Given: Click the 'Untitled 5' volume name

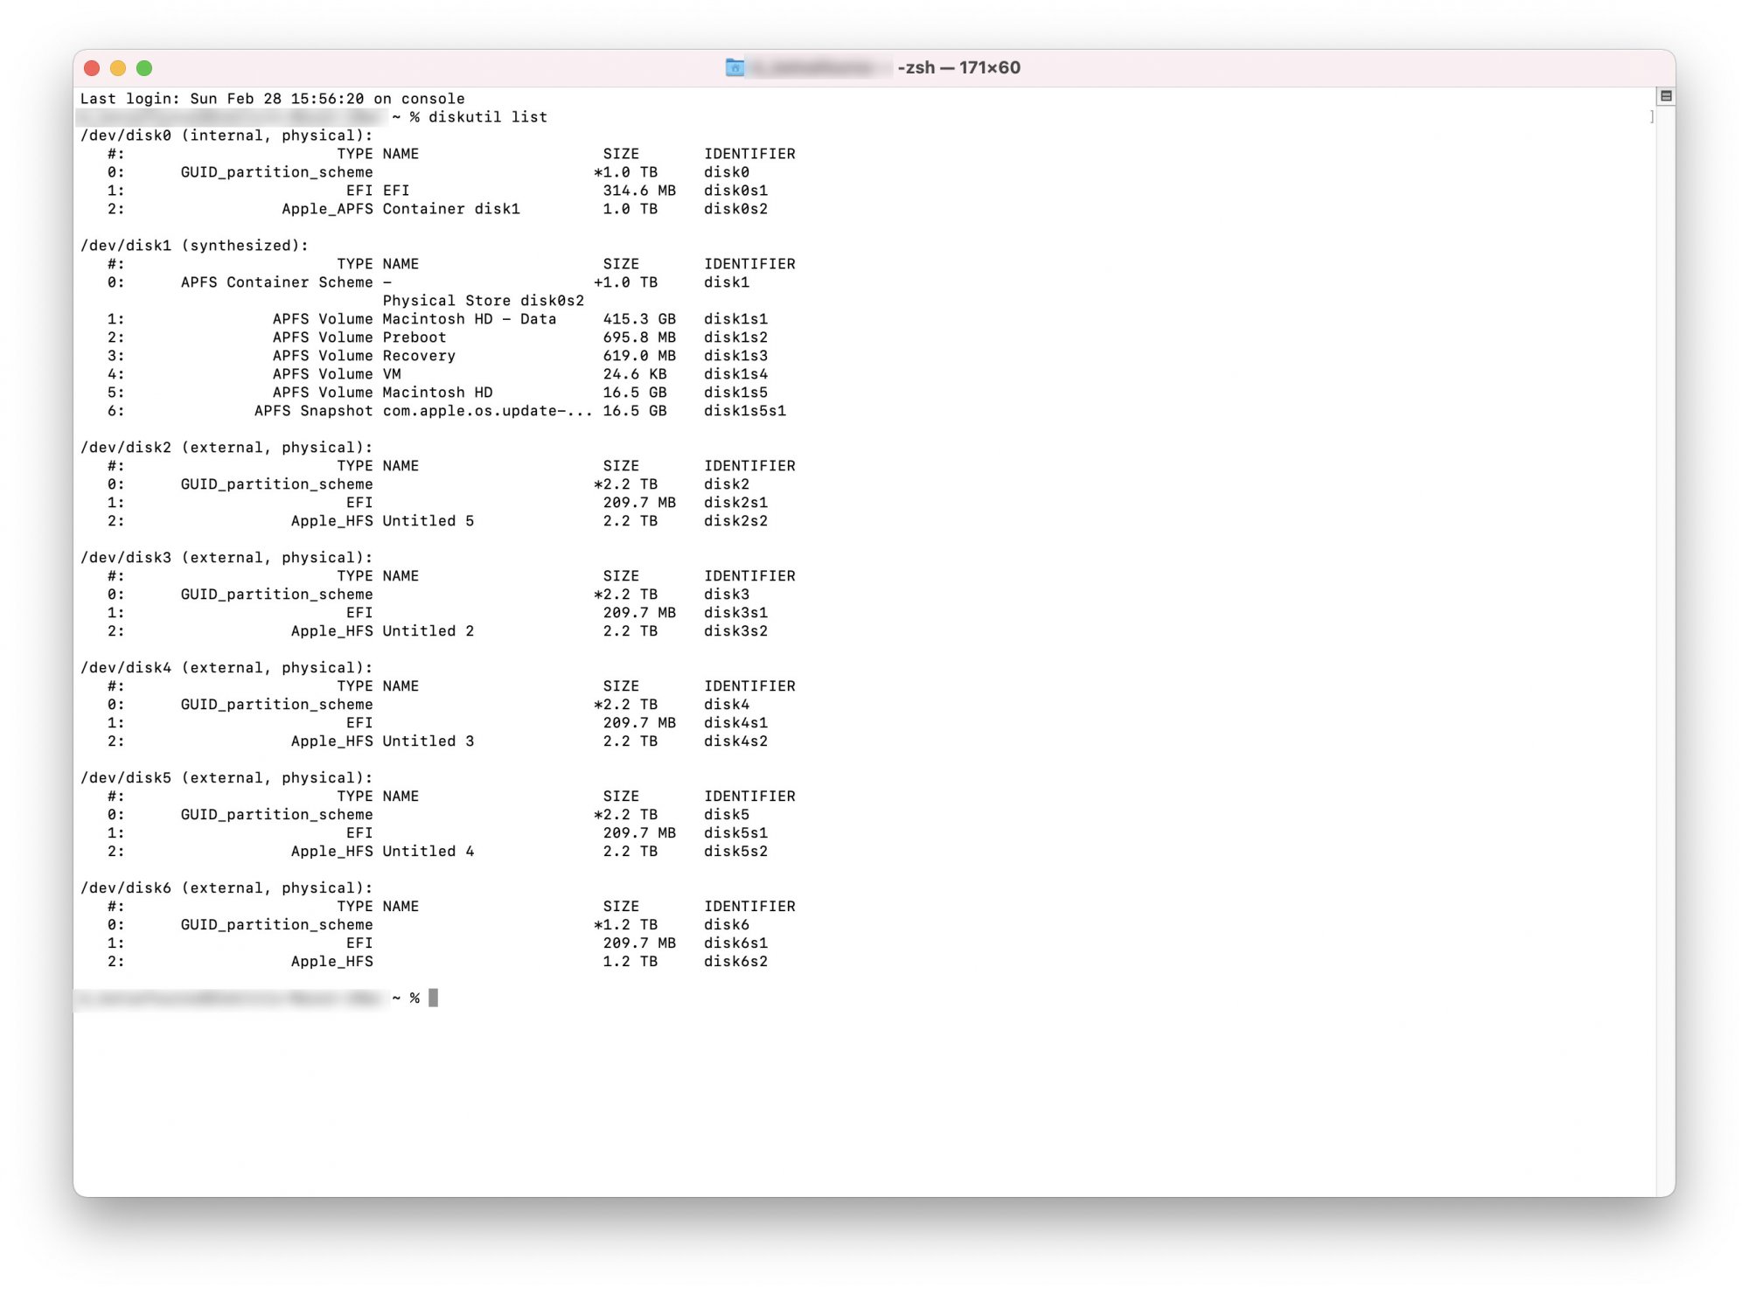Looking at the screenshot, I should (x=428, y=521).
